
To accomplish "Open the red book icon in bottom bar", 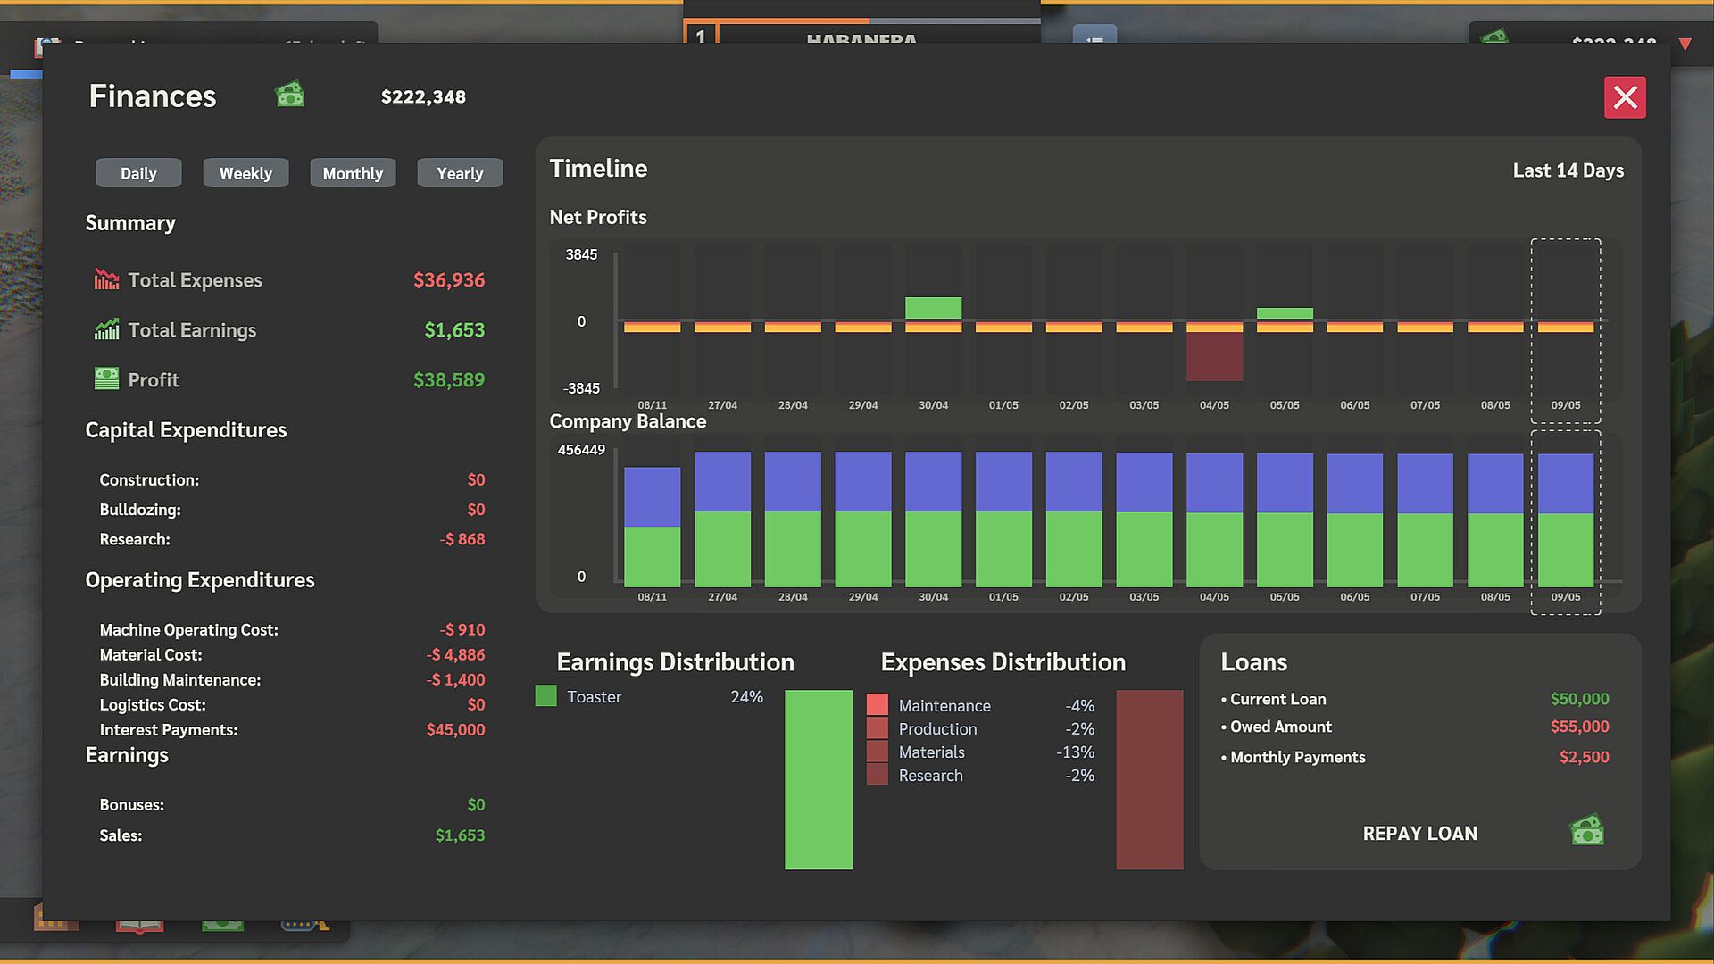I will (x=140, y=927).
